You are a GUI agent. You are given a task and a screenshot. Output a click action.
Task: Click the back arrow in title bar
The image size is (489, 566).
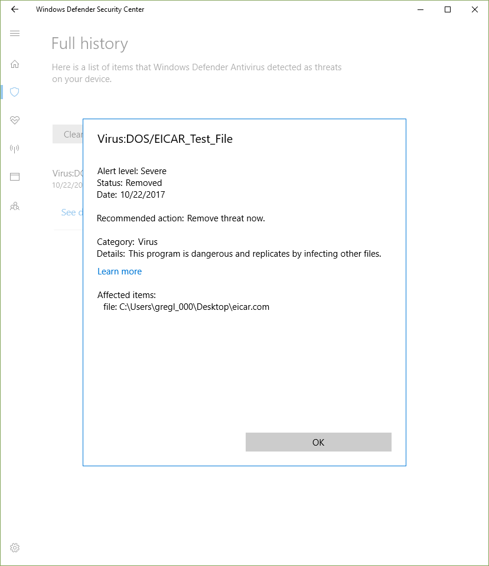[15, 9]
